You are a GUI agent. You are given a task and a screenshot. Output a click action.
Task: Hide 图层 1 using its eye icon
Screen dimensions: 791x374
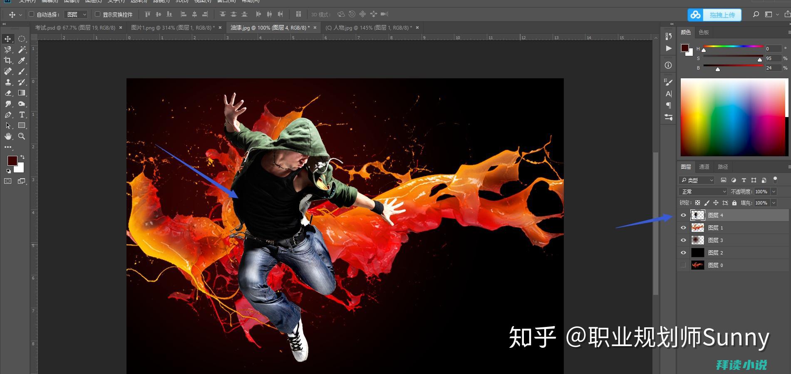683,228
